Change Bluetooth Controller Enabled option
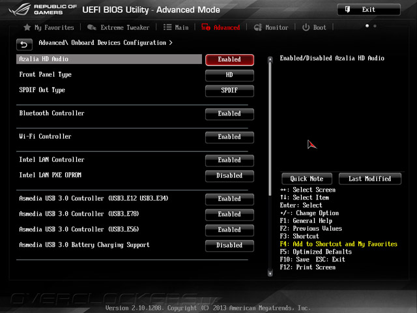The image size is (417, 313). (229, 113)
